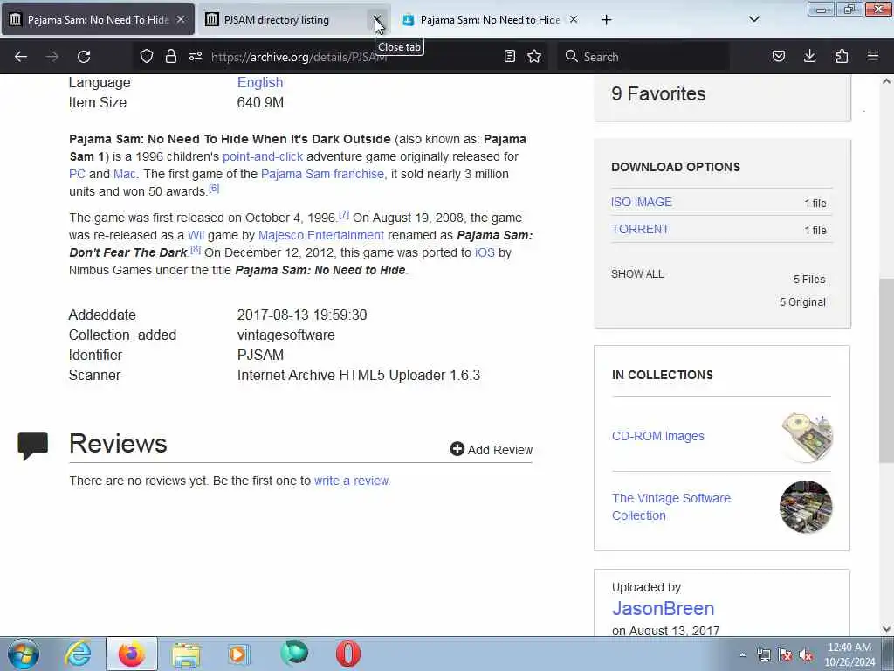List all tabs dropdown arrow

tap(753, 19)
